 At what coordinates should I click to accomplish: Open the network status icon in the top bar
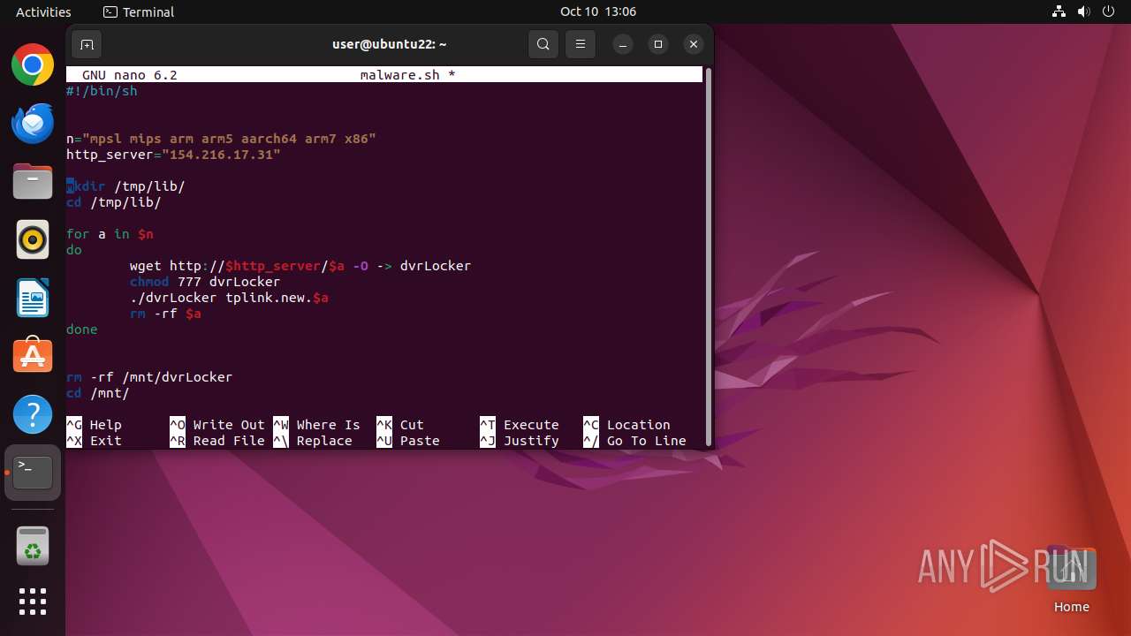click(1059, 11)
